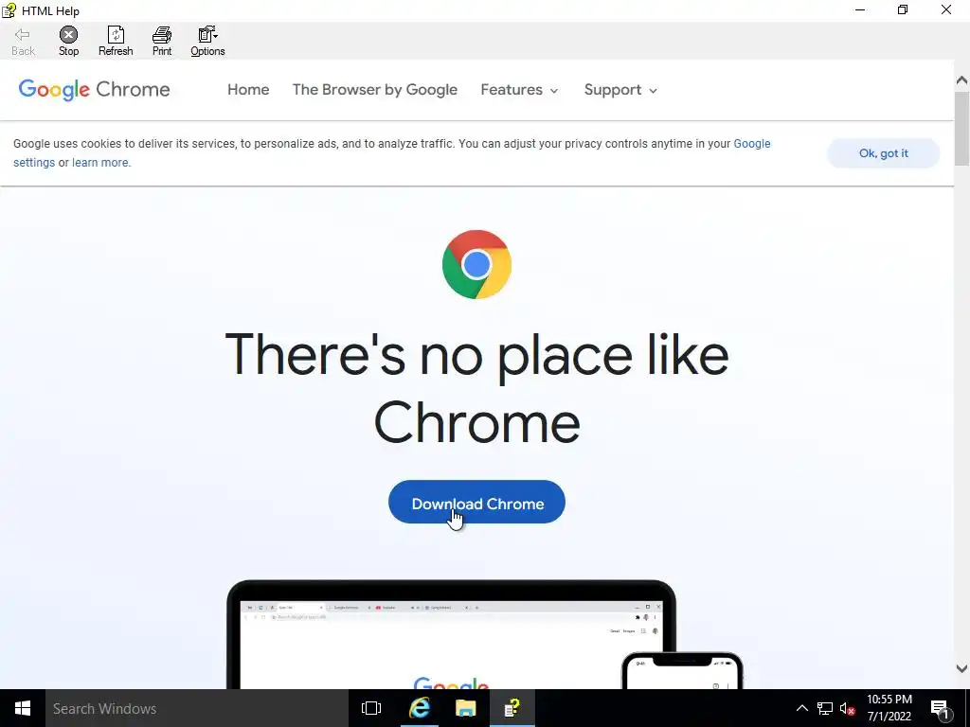Select the HTML Help taskbar icon
The height and width of the screenshot is (727, 970).
pyautogui.click(x=512, y=708)
